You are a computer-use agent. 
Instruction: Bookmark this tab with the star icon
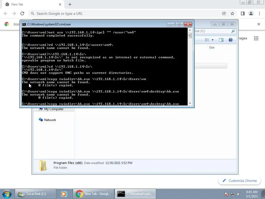coord(232,13)
